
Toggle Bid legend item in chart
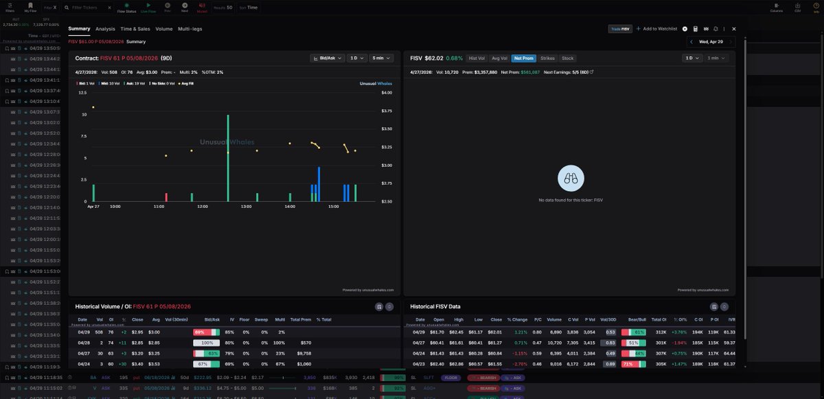tap(85, 83)
